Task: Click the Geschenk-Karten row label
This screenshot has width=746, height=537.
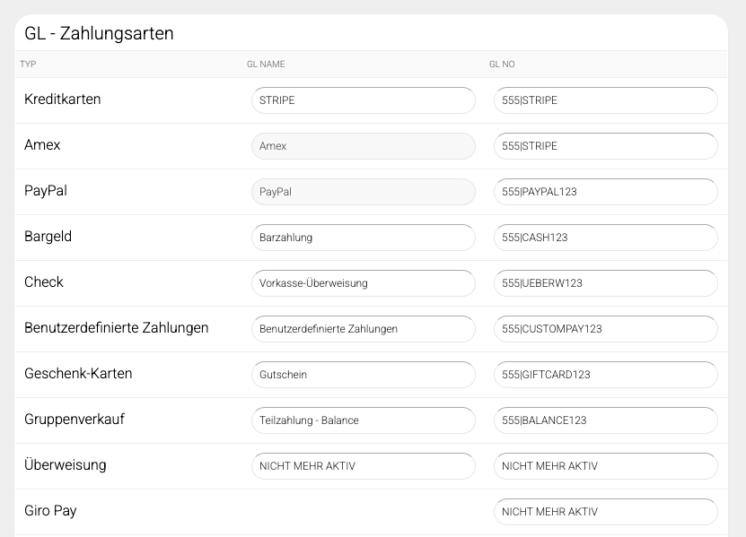Action: pyautogui.click(x=78, y=374)
